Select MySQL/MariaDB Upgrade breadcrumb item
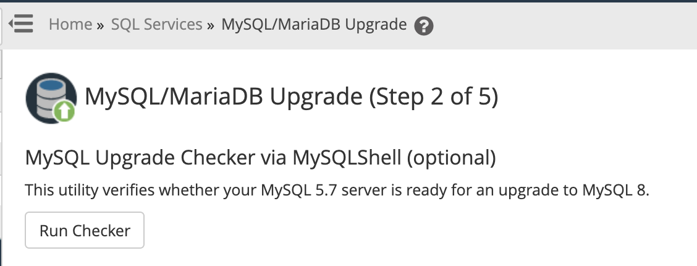Screen dimensions: 697x266 [314, 25]
